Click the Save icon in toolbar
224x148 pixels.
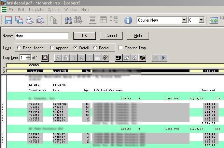tap(8, 21)
